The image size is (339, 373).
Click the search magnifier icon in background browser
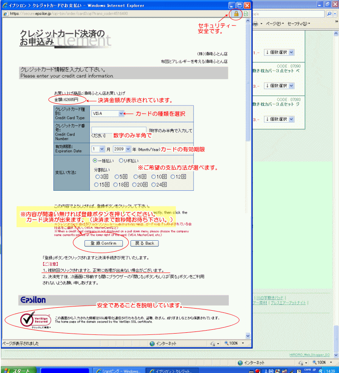(329, 14)
